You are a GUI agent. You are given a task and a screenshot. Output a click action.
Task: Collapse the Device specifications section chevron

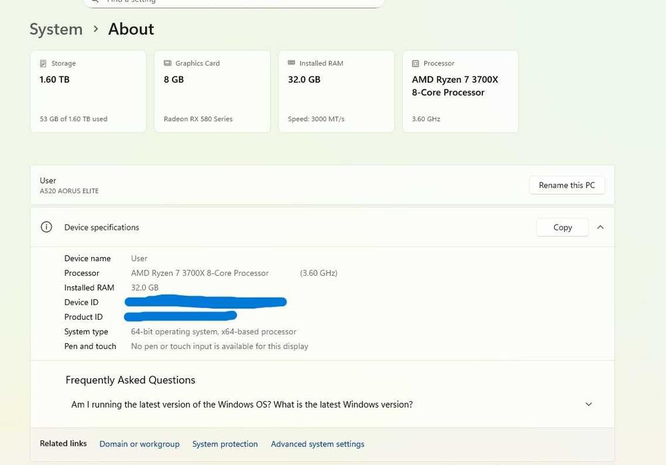600,227
